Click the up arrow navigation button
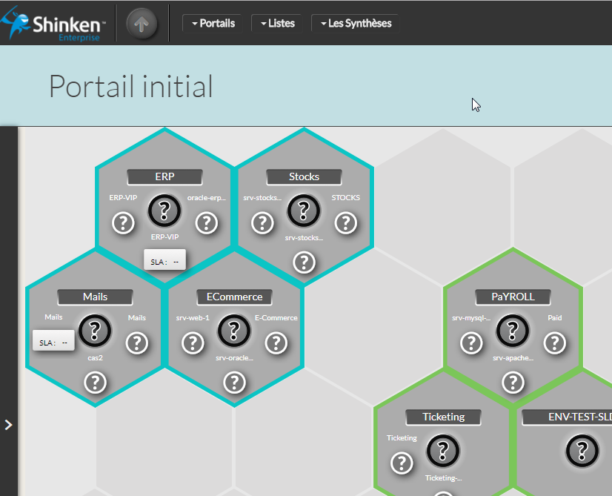This screenshot has height=496, width=612. [x=142, y=23]
